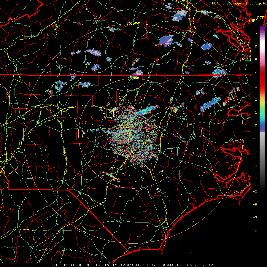The image size is (267, 267).
Task: Click the "5" value on the dB scale
Action: pos(256,60)
